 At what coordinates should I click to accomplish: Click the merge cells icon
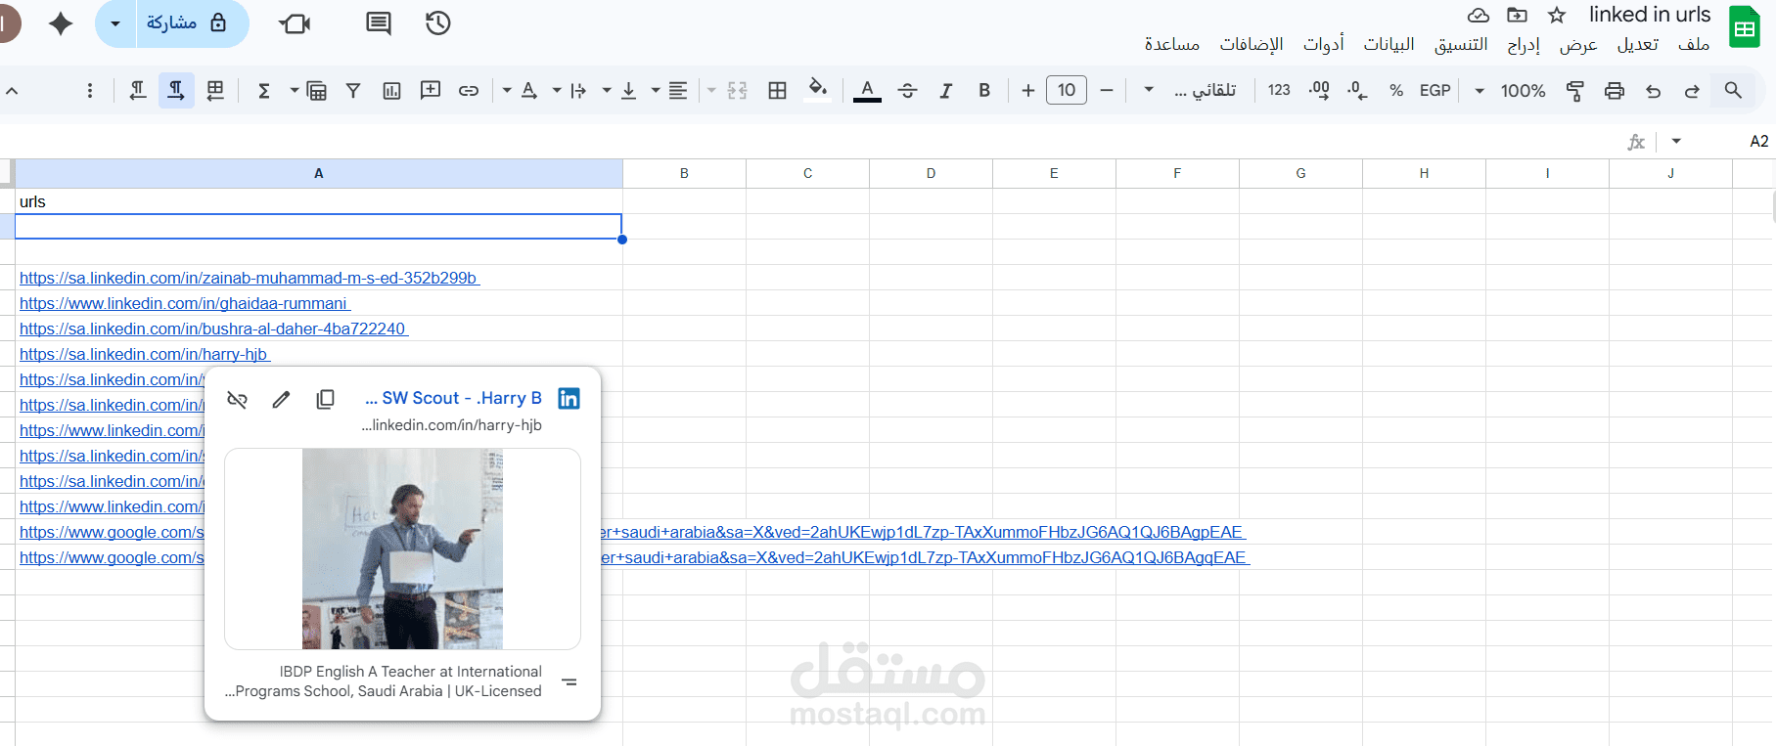[x=737, y=91]
